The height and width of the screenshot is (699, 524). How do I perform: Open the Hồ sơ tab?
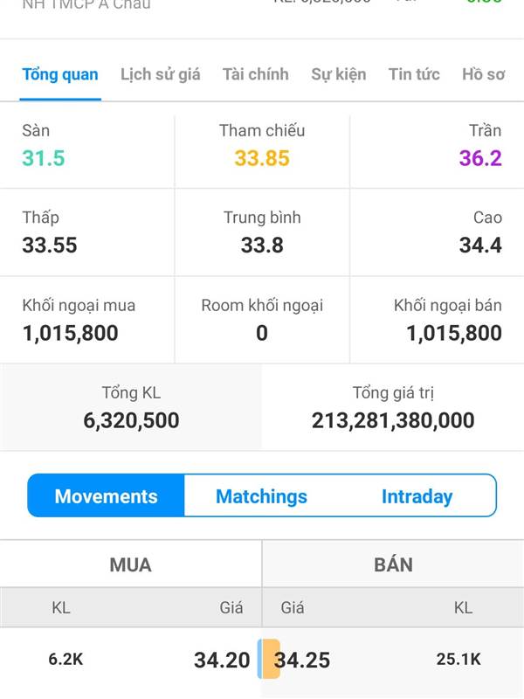(x=484, y=74)
